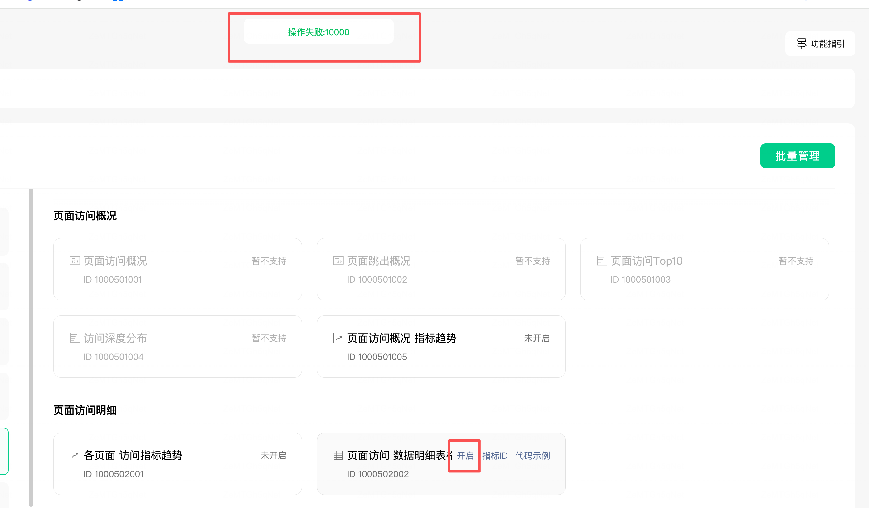
Task: Click the vertical scrollbar beside the cards
Action: [x=31, y=345]
